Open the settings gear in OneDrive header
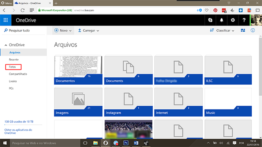Screen dimensions: 262x147 click(233, 20)
